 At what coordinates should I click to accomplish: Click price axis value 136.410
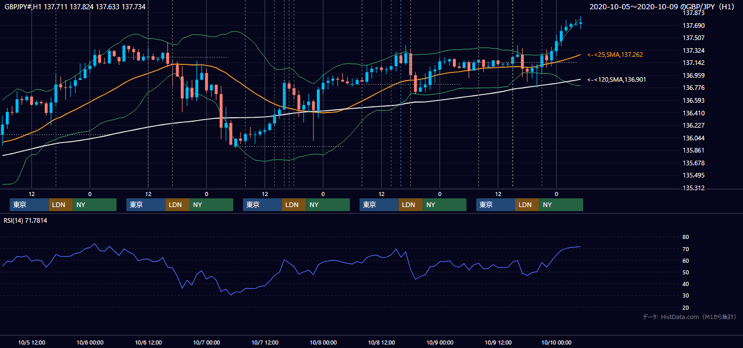[694, 113]
